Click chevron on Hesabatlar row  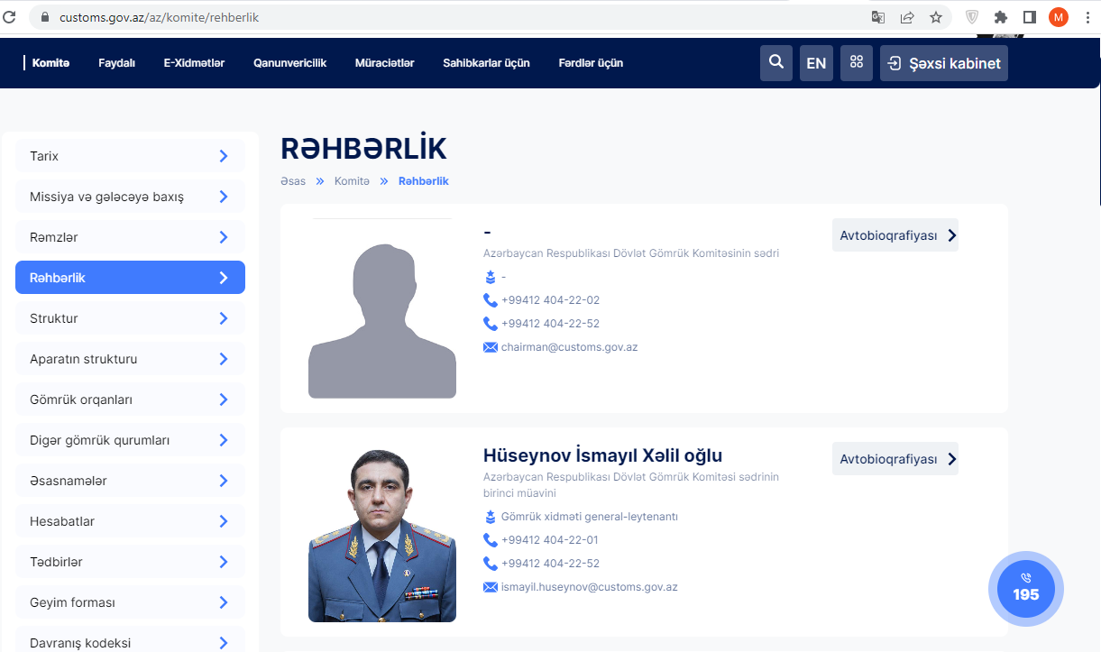224,521
